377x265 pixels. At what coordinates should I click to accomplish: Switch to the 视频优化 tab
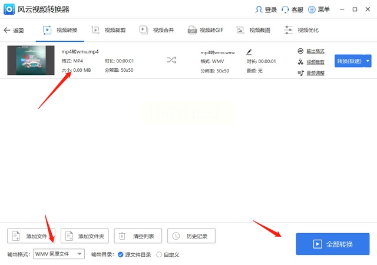coord(301,30)
